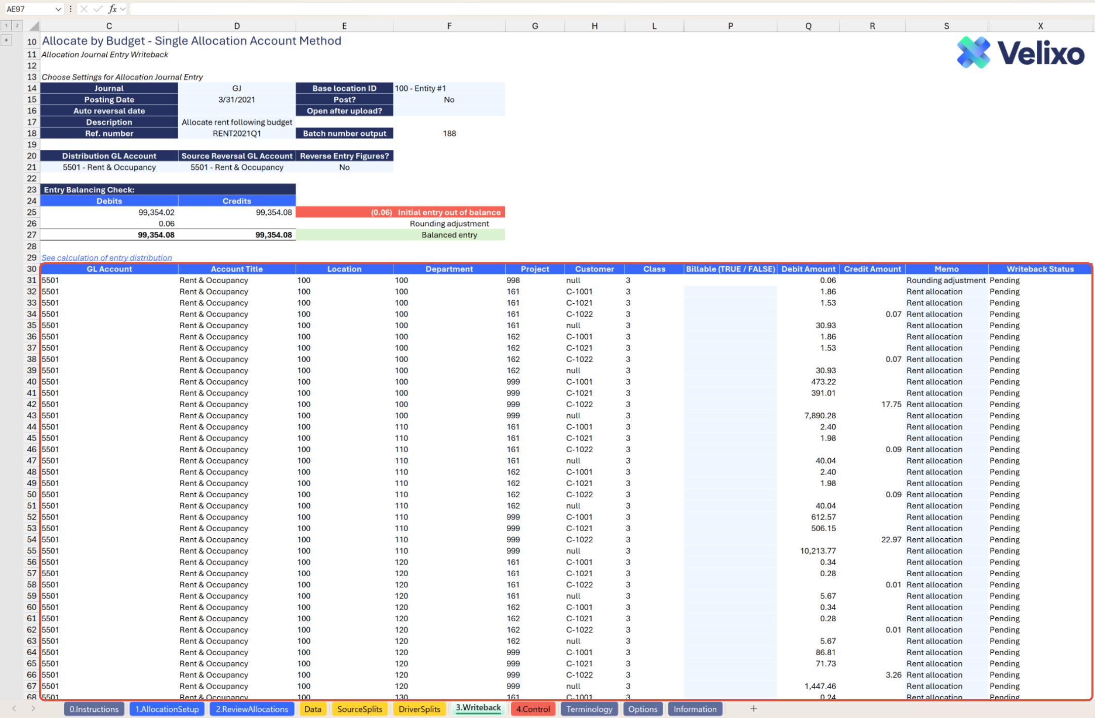Click the next sheet navigation arrow

(x=33, y=708)
